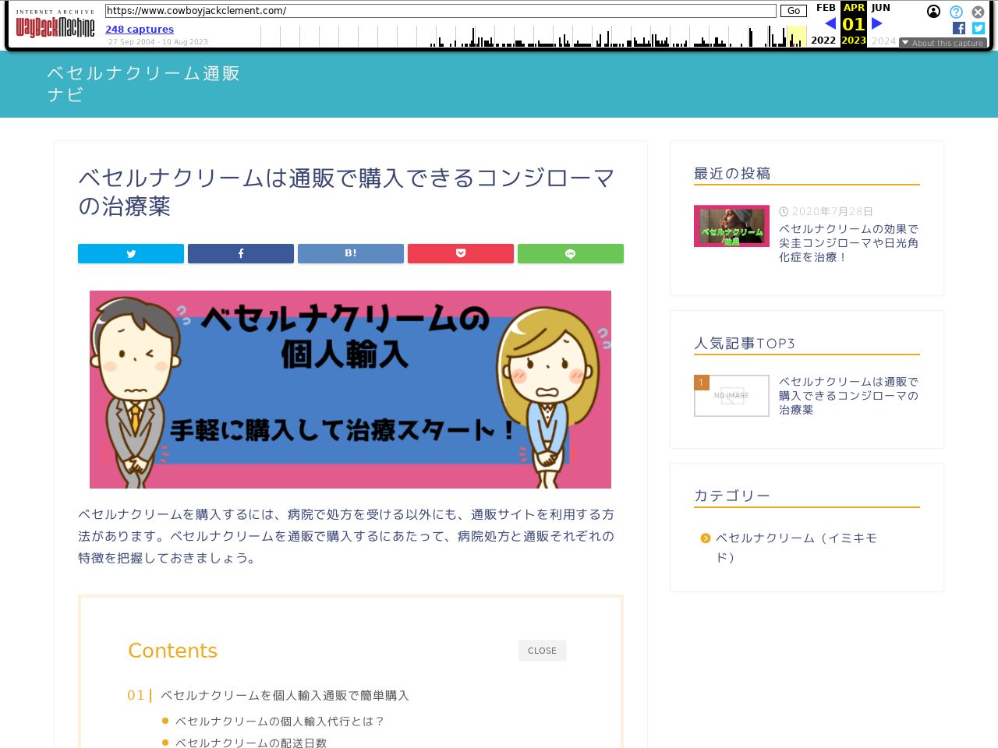Go to the previous capture arrow

(x=830, y=23)
